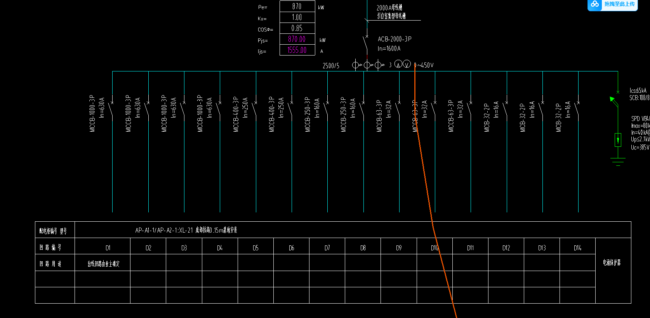Click the magenta Ijs value 1555.00
The height and width of the screenshot is (318, 650).
[297, 50]
